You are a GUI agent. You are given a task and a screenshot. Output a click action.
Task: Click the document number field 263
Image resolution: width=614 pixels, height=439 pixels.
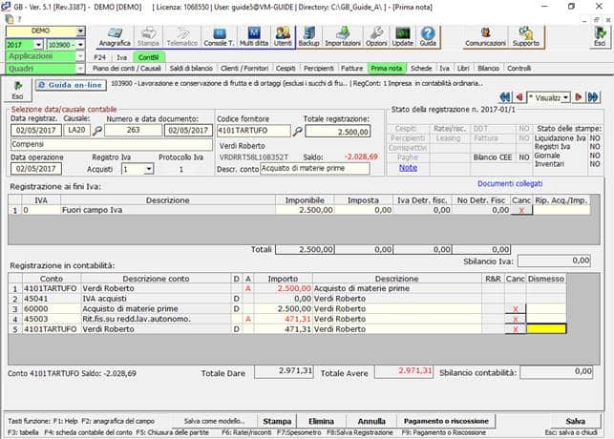tap(133, 131)
